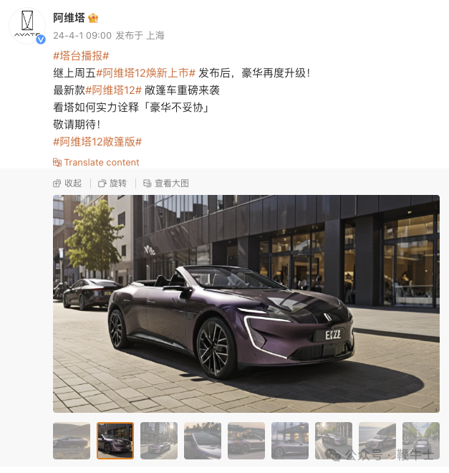
Task: Open the #阿维塔12敞篷版# hashtag
Action: pyautogui.click(x=97, y=142)
